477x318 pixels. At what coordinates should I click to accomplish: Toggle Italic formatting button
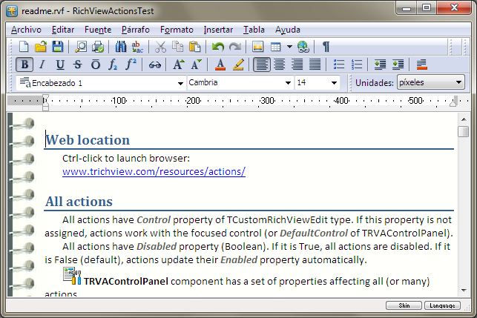(42, 64)
